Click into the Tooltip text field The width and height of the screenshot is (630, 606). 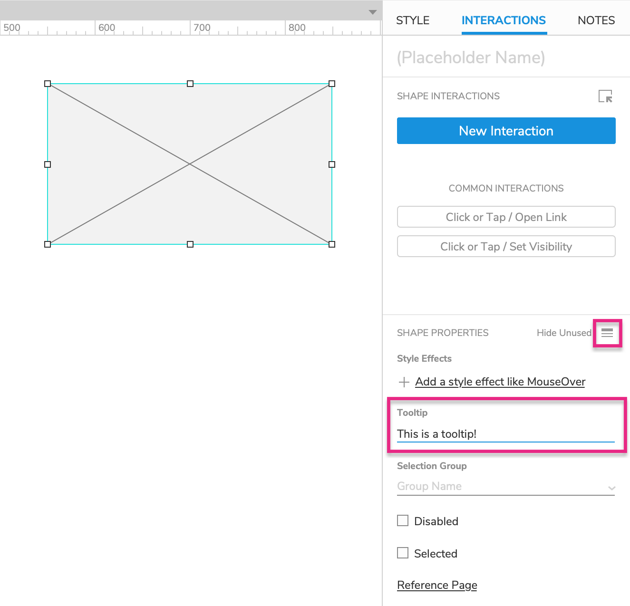505,434
